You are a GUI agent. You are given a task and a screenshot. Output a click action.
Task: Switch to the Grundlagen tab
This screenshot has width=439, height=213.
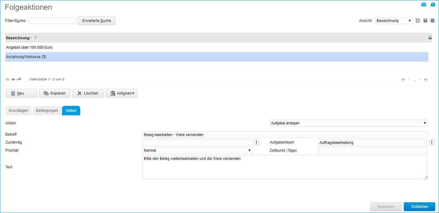click(18, 111)
